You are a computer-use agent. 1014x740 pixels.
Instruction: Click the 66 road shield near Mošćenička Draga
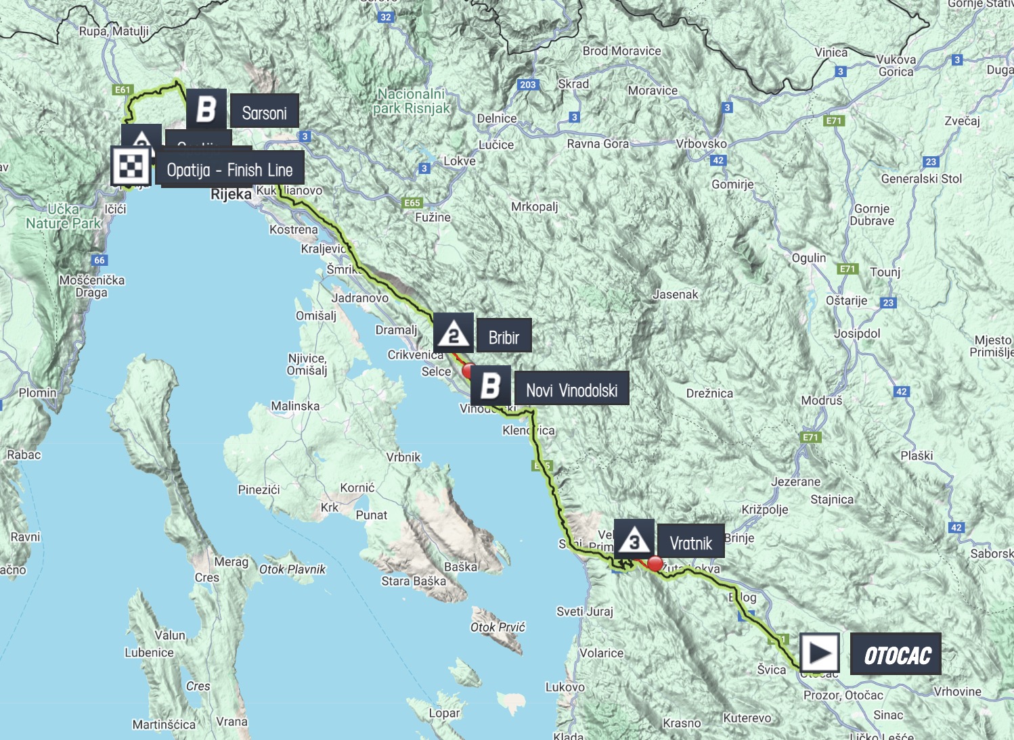point(100,260)
